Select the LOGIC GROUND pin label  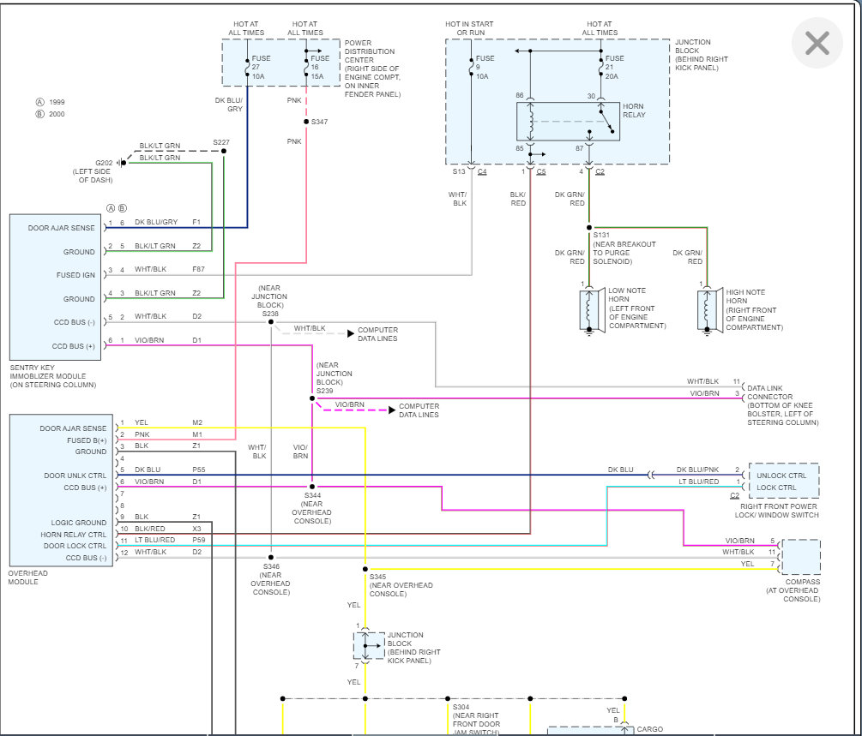click(x=79, y=523)
